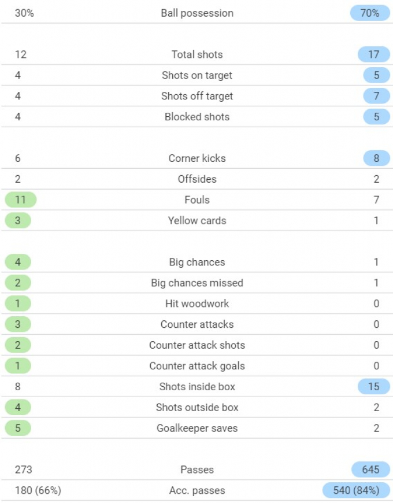
Task: Click the Shots on target label
Action: pyautogui.click(x=197, y=75)
